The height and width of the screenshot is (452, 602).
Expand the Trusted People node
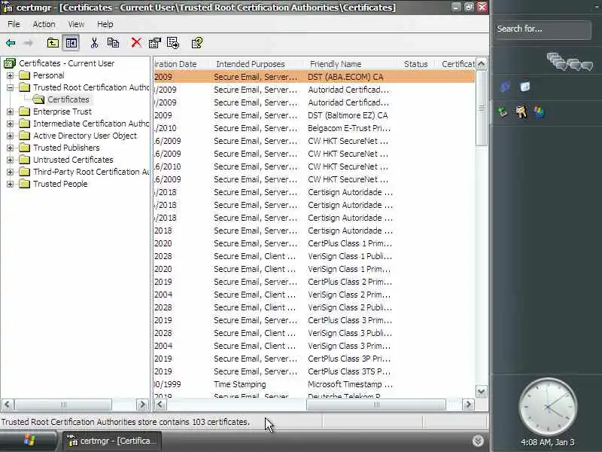pyautogui.click(x=11, y=184)
